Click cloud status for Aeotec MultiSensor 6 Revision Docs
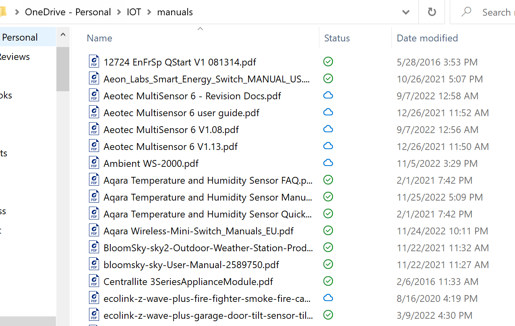This screenshot has height=326, width=515. pyautogui.click(x=328, y=95)
